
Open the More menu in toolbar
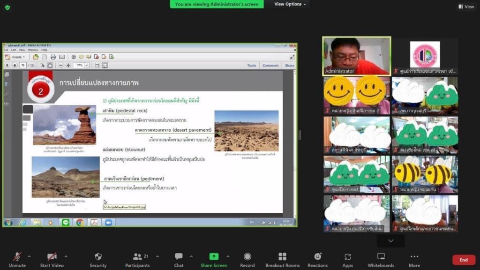(414, 257)
